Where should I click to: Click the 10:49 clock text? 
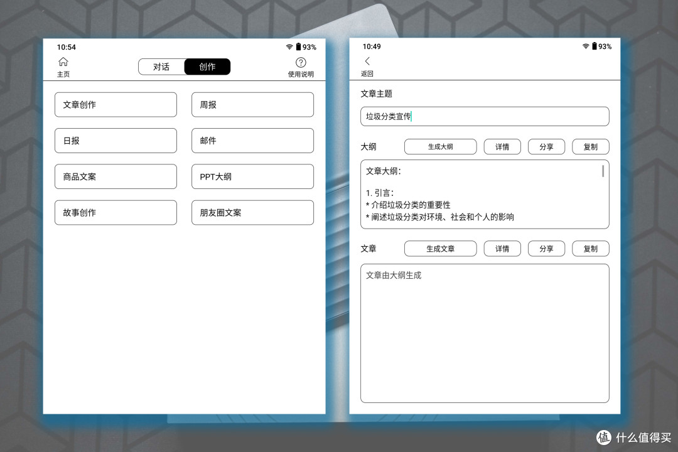pos(372,46)
